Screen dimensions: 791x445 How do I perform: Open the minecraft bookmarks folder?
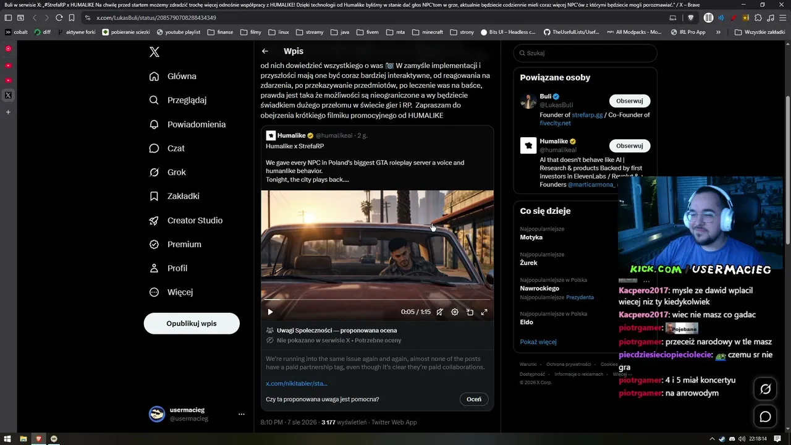428,32
